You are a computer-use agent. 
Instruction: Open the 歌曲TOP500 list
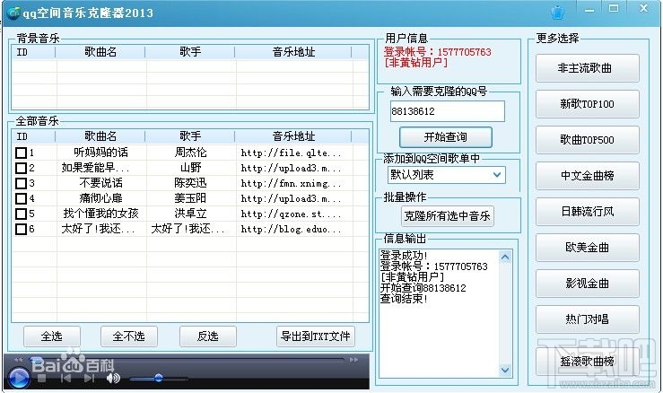[587, 140]
